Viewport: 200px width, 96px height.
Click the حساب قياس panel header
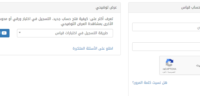(x=164, y=7)
